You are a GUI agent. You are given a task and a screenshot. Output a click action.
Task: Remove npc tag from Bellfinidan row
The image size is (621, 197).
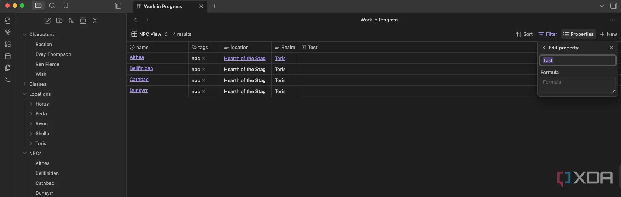click(x=203, y=70)
